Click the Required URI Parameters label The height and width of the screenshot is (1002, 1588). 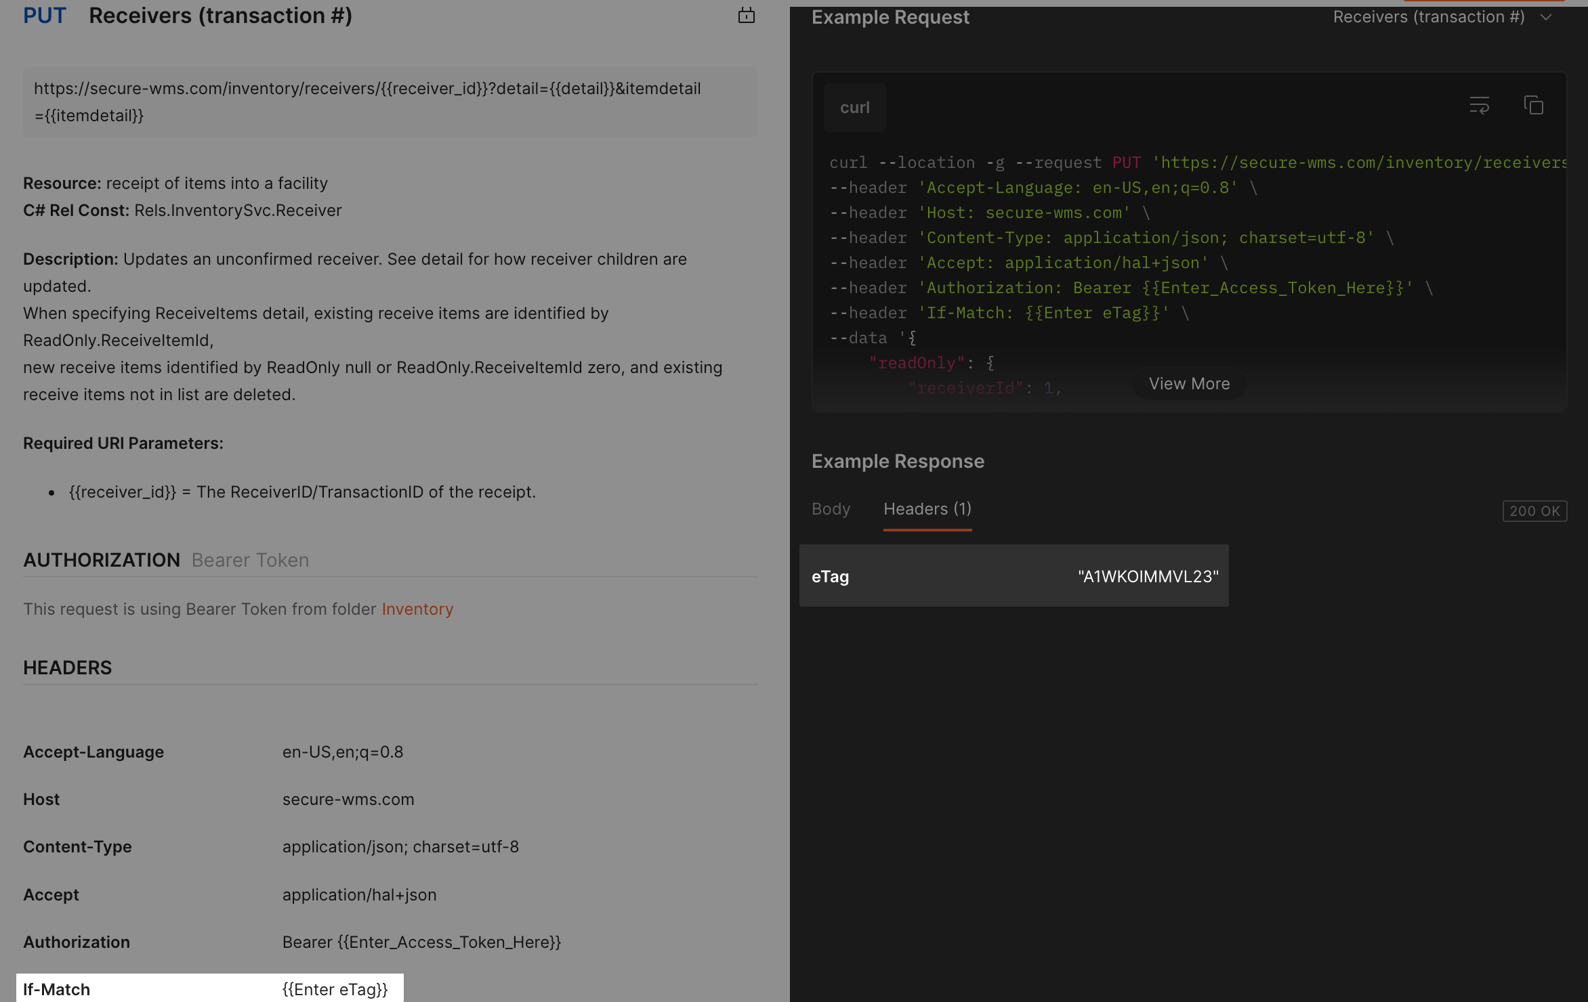tap(123, 443)
